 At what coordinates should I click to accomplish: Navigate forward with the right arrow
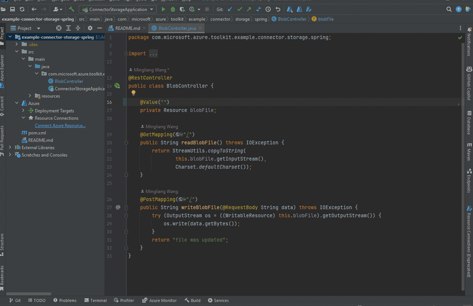point(44,9)
